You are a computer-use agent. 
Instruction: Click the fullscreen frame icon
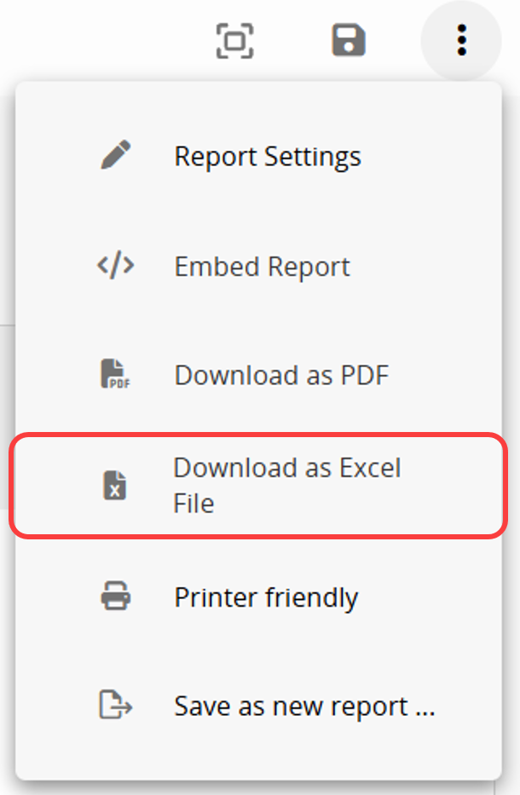(234, 41)
